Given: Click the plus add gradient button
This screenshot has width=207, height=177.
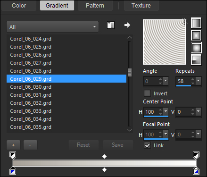Looking at the screenshot, I should click(13, 145).
